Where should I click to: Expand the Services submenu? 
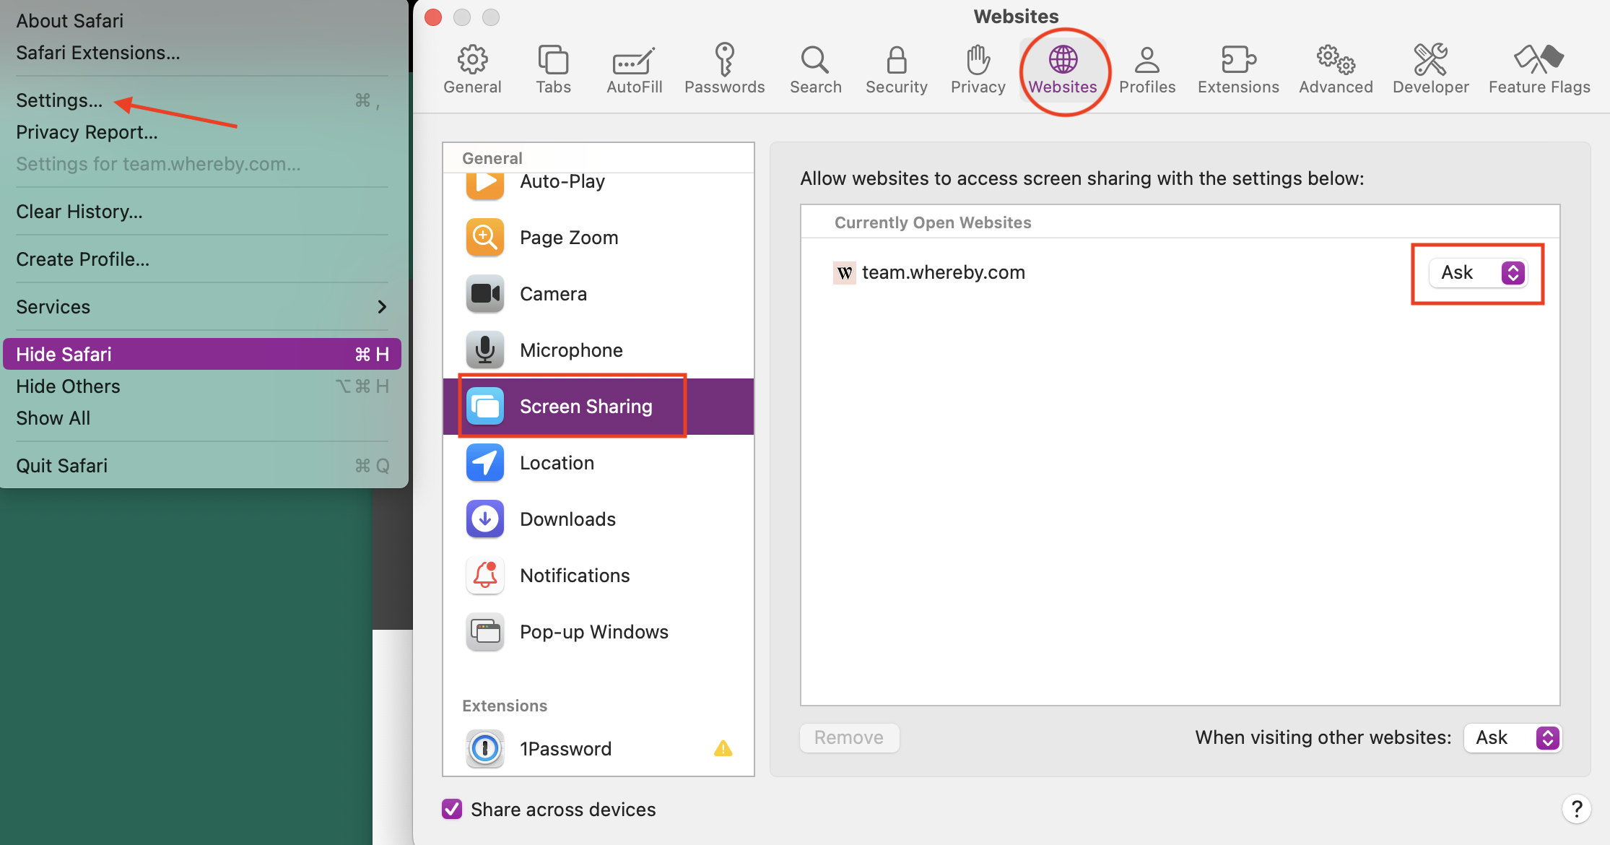pyautogui.click(x=201, y=307)
